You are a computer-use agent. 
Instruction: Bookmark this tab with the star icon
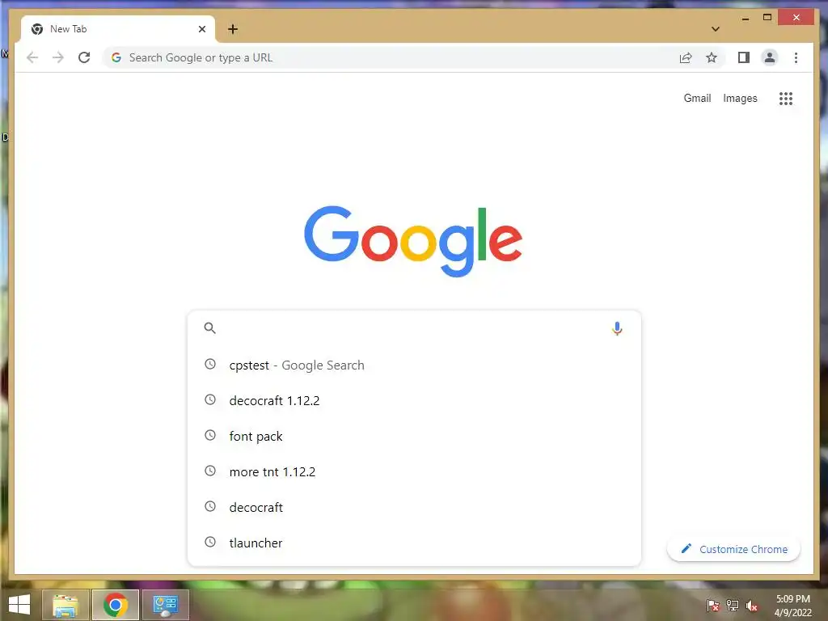coord(712,57)
